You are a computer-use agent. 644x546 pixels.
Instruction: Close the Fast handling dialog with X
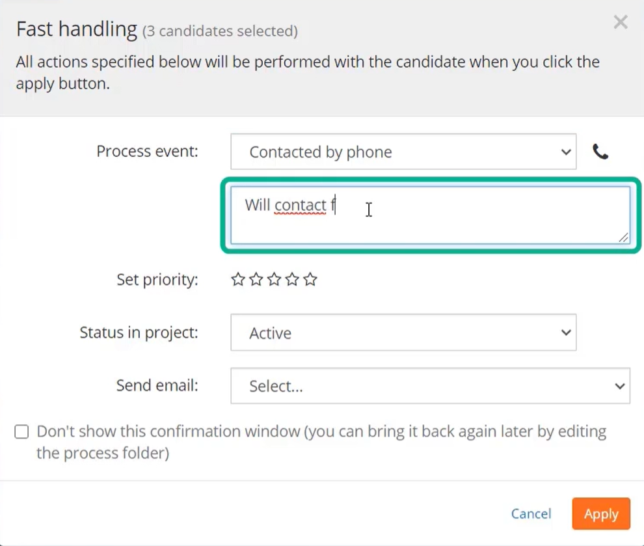click(x=621, y=22)
